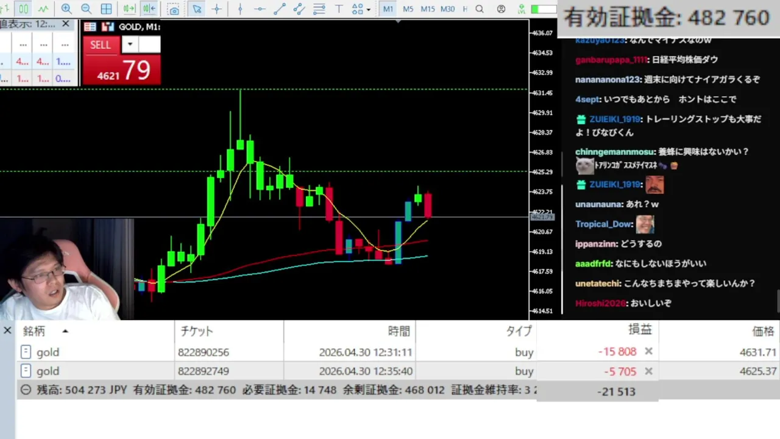
Task: Zoom out of the chart
Action: coord(86,9)
